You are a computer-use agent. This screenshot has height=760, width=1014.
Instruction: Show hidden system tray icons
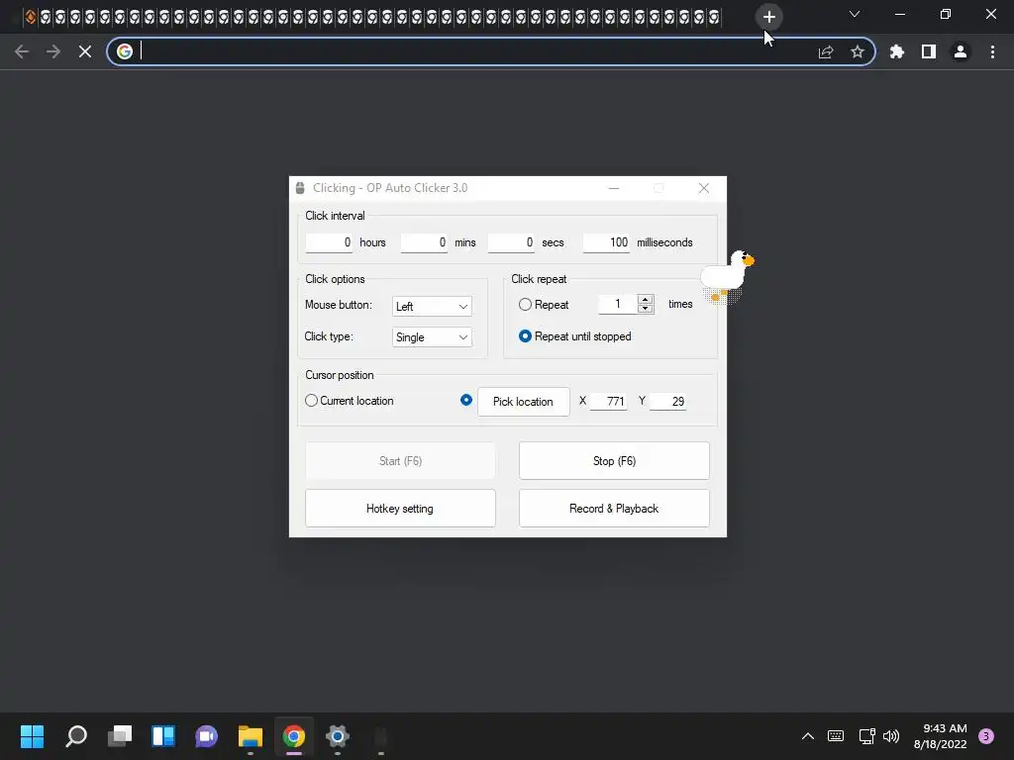click(808, 736)
